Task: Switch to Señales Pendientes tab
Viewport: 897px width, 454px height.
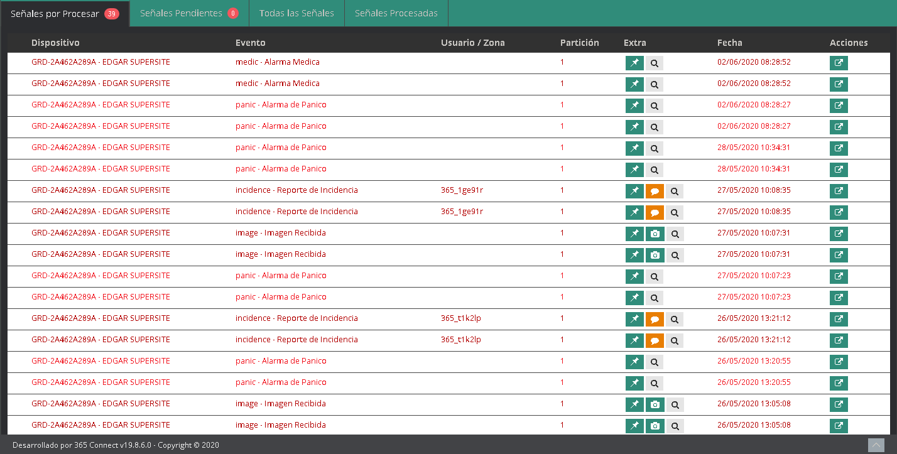Action: [188, 13]
